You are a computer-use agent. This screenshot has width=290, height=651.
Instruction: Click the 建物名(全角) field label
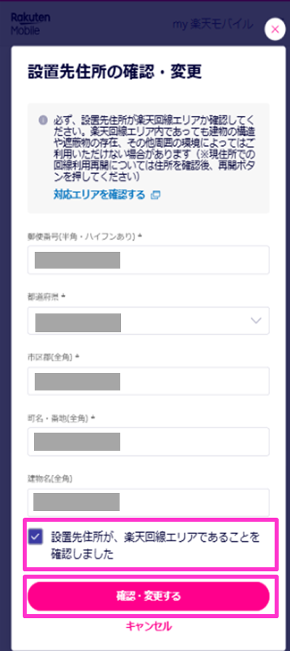tap(50, 479)
